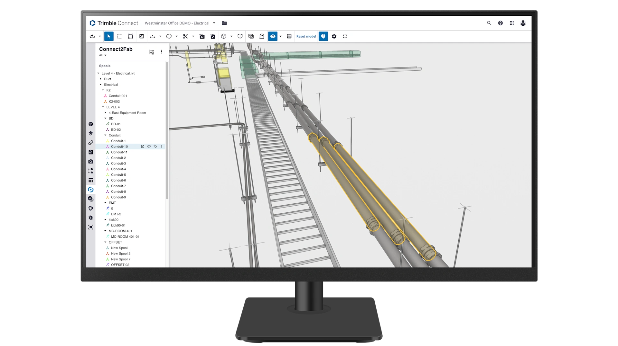The height and width of the screenshot is (346, 618).
Task: Choose the rectangle area selection tool
Action: click(x=120, y=36)
